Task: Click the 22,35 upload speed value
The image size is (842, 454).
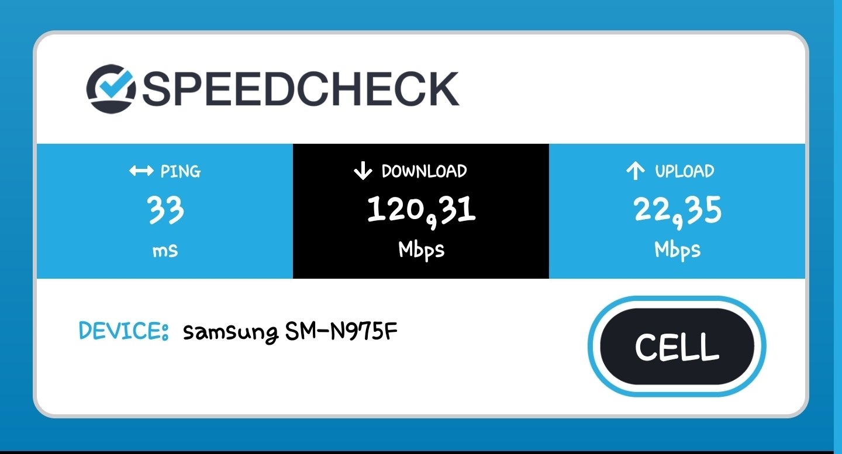Action: [678, 210]
